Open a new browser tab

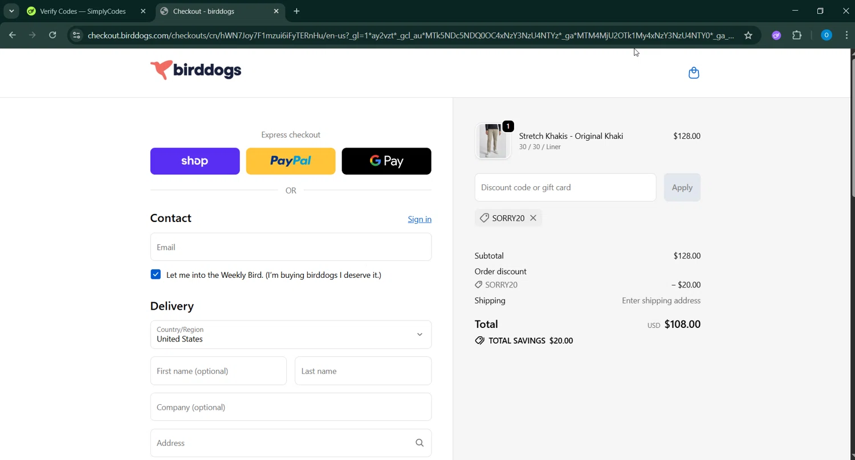[296, 11]
